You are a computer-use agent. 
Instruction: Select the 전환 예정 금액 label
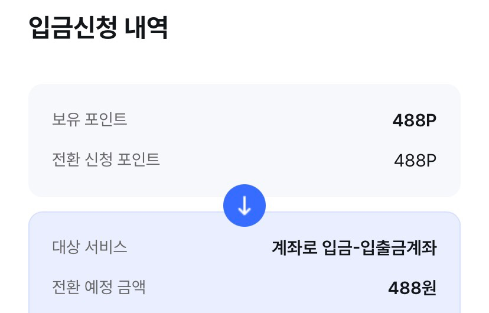point(99,287)
